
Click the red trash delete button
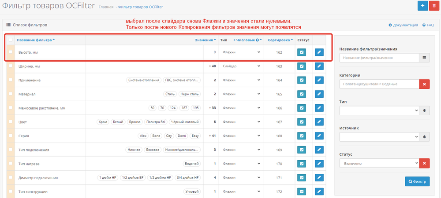(434, 6)
